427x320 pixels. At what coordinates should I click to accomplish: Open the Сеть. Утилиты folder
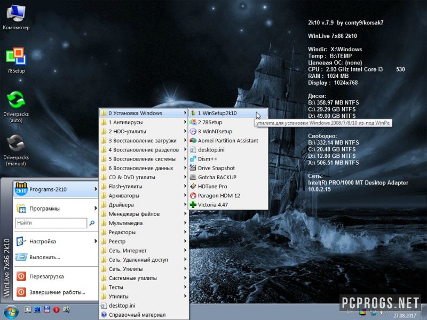(x=144, y=269)
